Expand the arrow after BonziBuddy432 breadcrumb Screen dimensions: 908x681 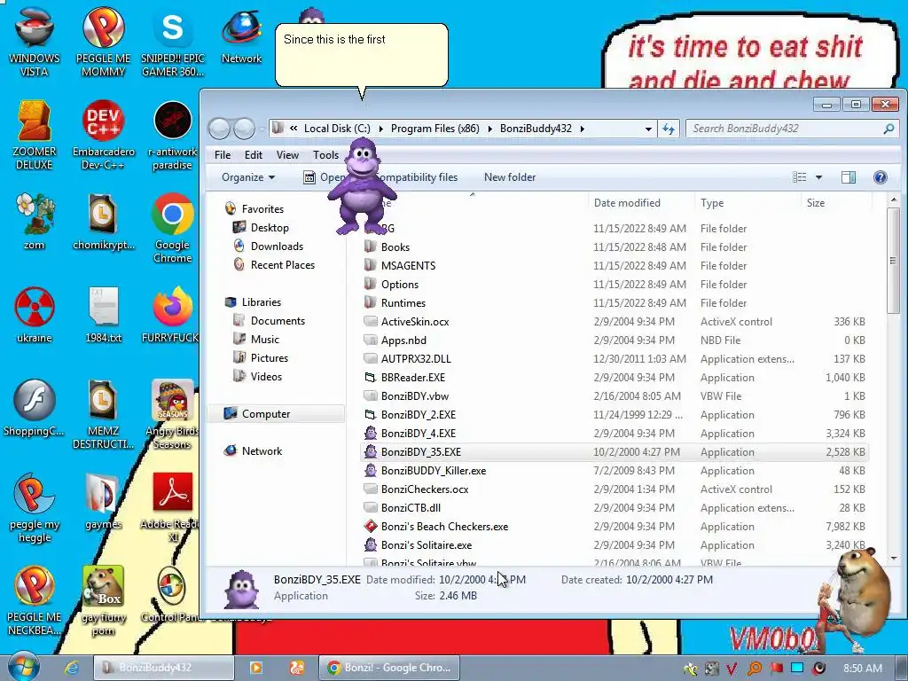pyautogui.click(x=582, y=129)
